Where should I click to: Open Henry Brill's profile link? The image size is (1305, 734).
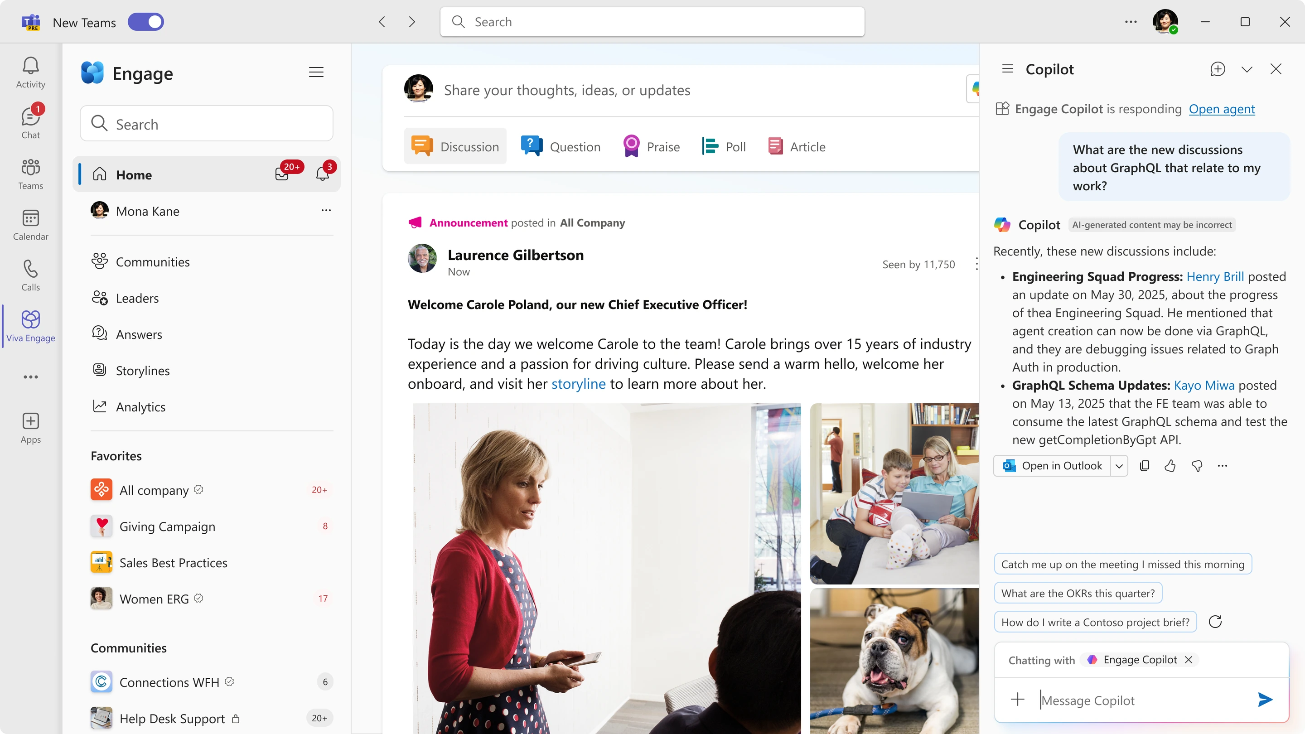tap(1215, 276)
